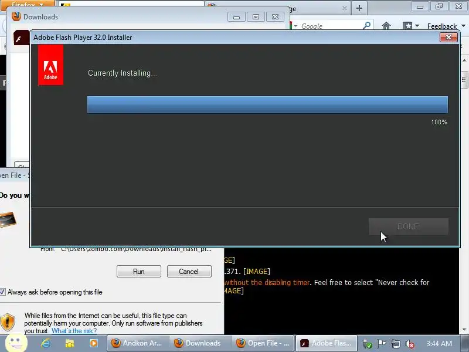Switch to Open File taskbar item

tap(263, 343)
